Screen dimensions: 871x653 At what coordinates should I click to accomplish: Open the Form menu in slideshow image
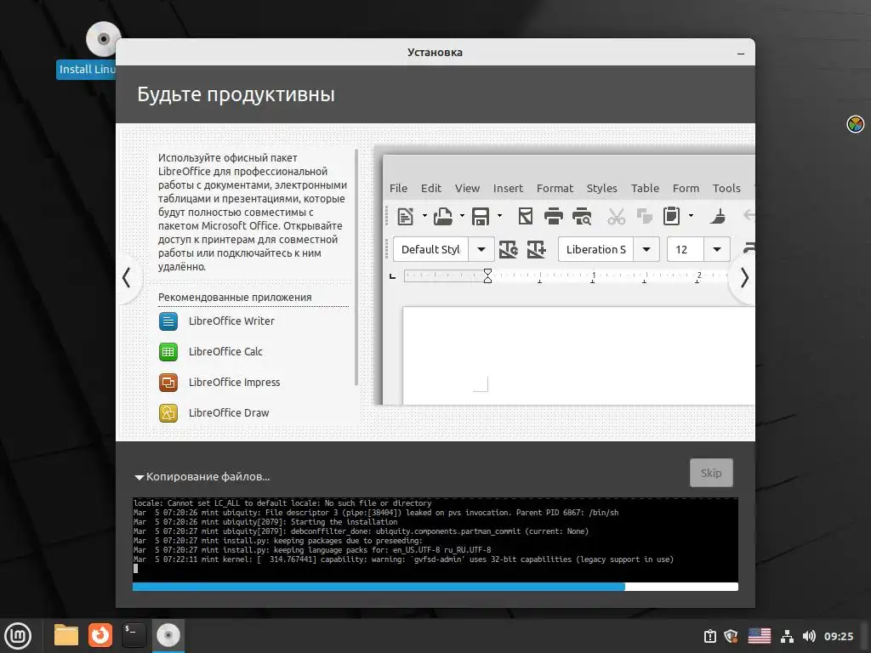coord(686,188)
